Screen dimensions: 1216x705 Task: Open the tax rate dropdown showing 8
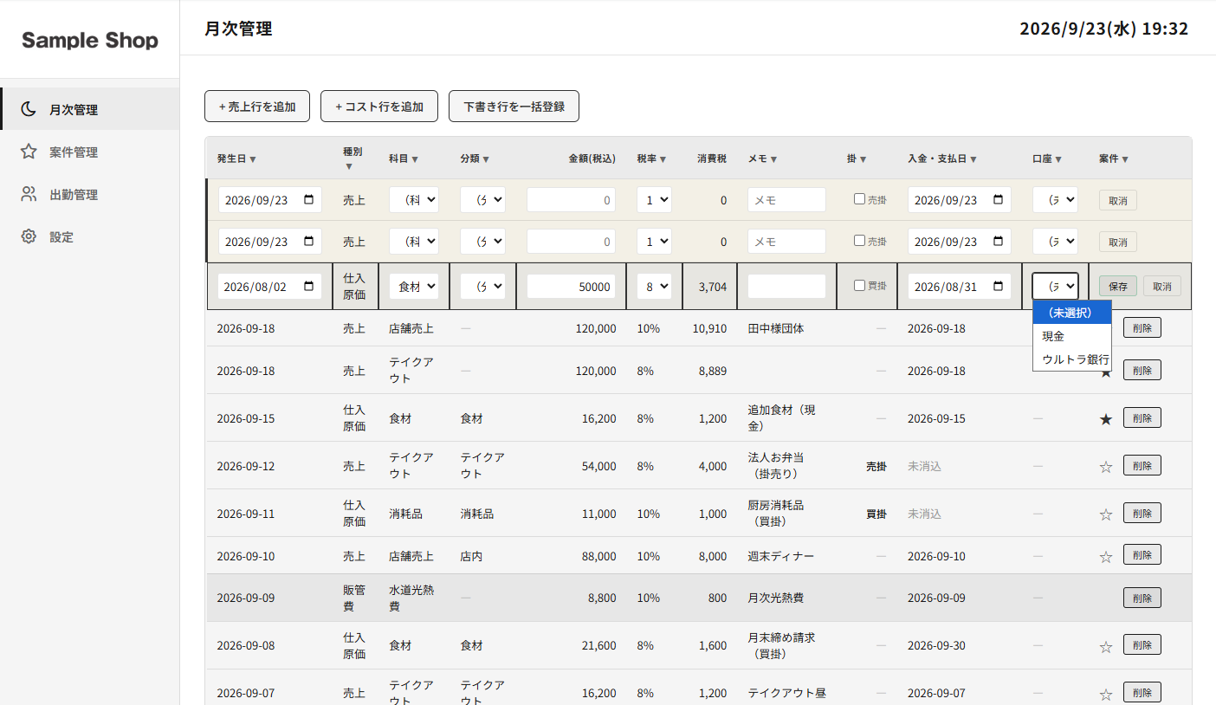click(x=654, y=287)
